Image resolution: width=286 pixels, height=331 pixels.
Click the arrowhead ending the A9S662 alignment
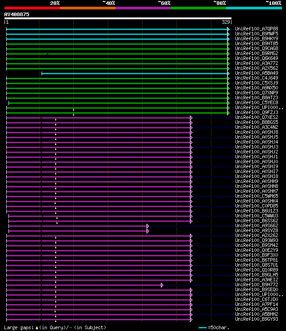click(148, 226)
